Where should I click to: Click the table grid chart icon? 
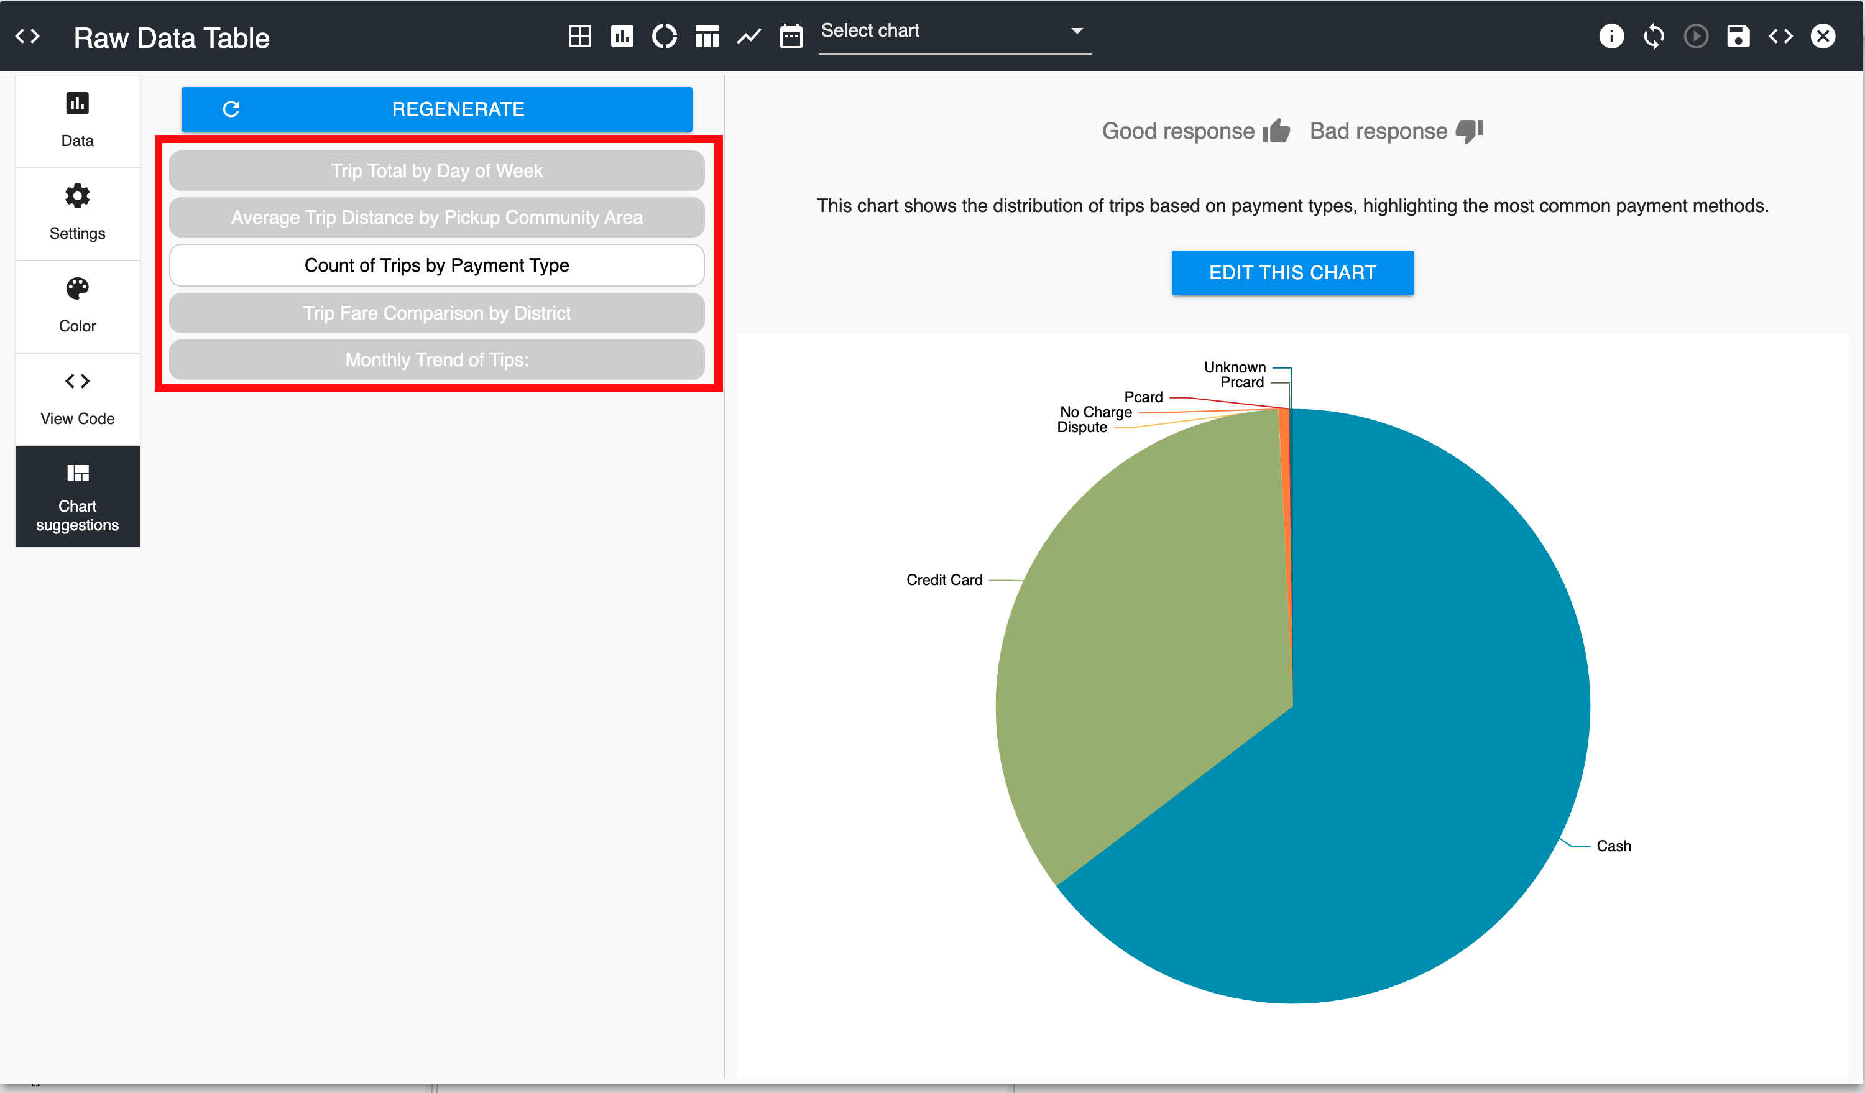579,35
